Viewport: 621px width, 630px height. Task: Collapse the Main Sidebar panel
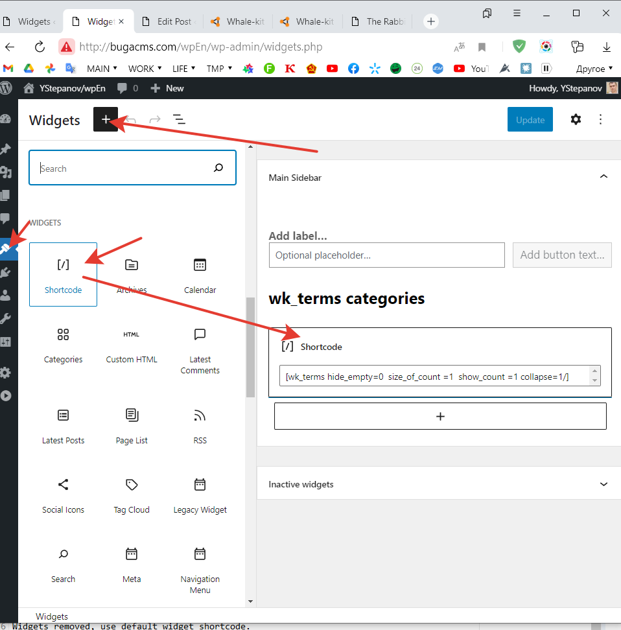tap(603, 177)
